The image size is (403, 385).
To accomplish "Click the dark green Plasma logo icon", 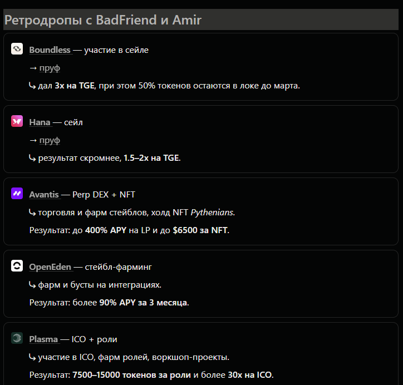I will tap(17, 338).
